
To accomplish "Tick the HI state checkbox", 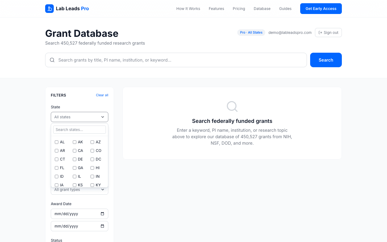I will point(92,168).
